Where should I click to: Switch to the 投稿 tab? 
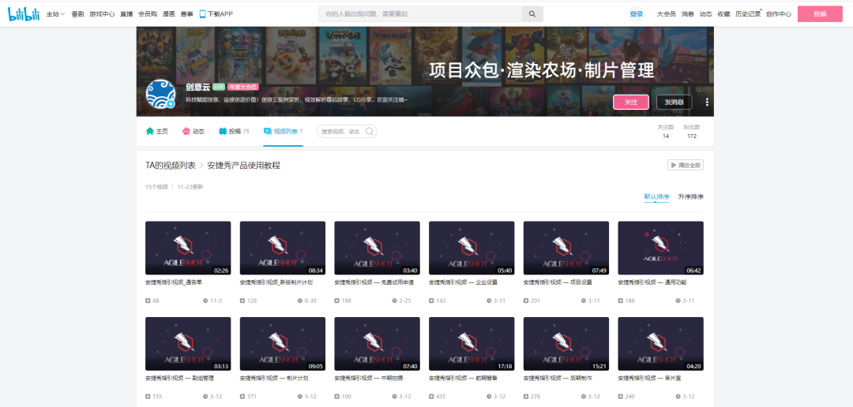click(x=234, y=131)
